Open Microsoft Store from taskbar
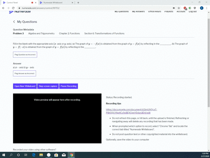210x158 pixels. tap(56, 155)
